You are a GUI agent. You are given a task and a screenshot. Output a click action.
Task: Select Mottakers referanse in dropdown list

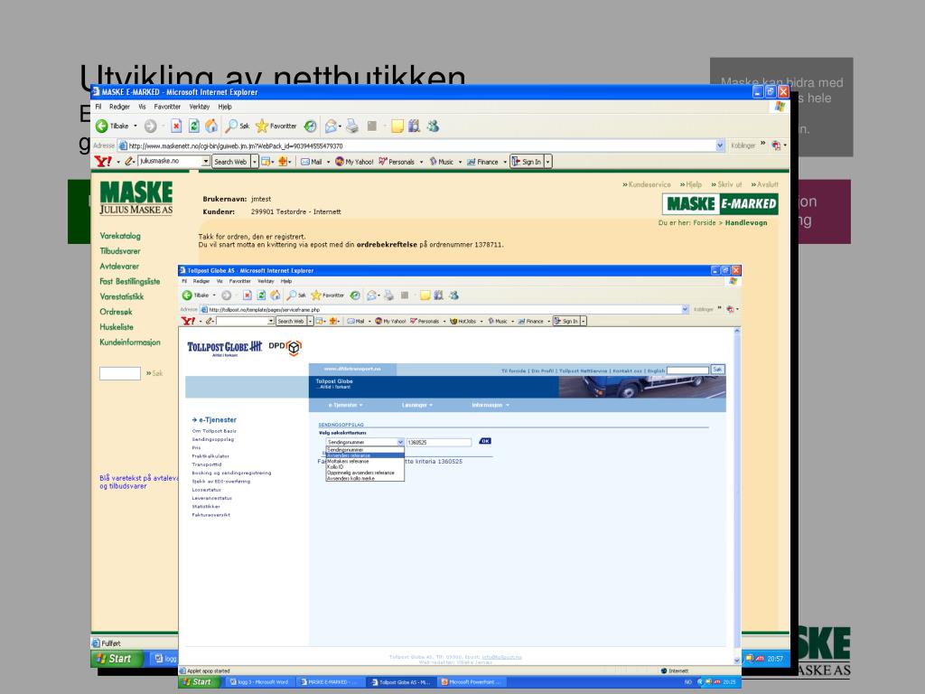[x=365, y=462]
